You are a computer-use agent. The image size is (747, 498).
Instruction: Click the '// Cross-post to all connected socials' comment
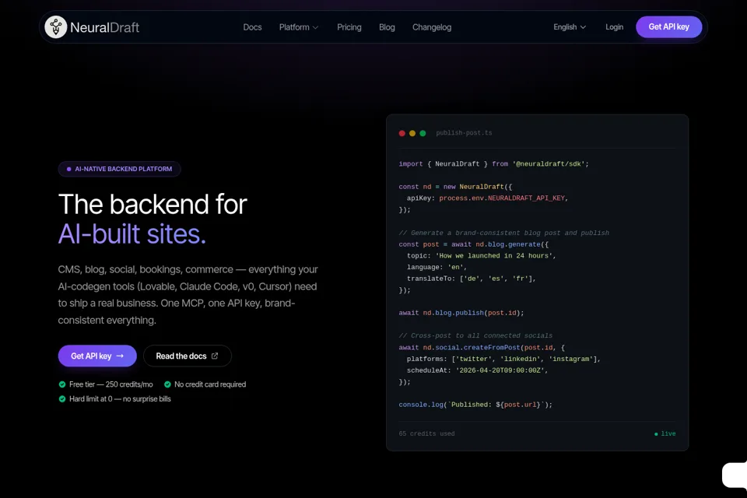click(x=475, y=336)
